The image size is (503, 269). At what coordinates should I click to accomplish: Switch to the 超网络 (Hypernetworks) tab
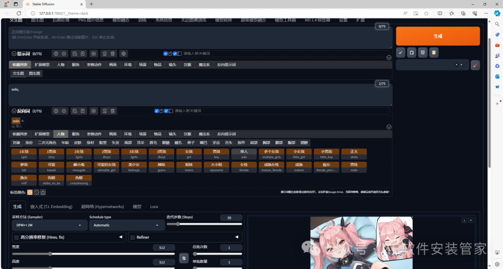(x=102, y=207)
